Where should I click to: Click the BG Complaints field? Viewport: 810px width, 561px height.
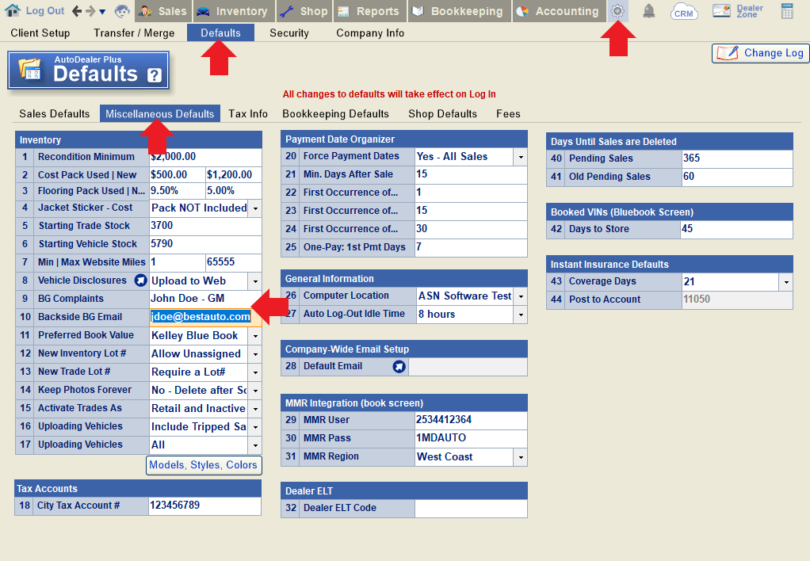[205, 299]
